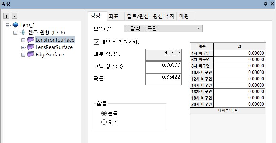276x143 pixels.
Task: Select 렌즈 원형 (LP_6) tree item
Action: pos(46,33)
